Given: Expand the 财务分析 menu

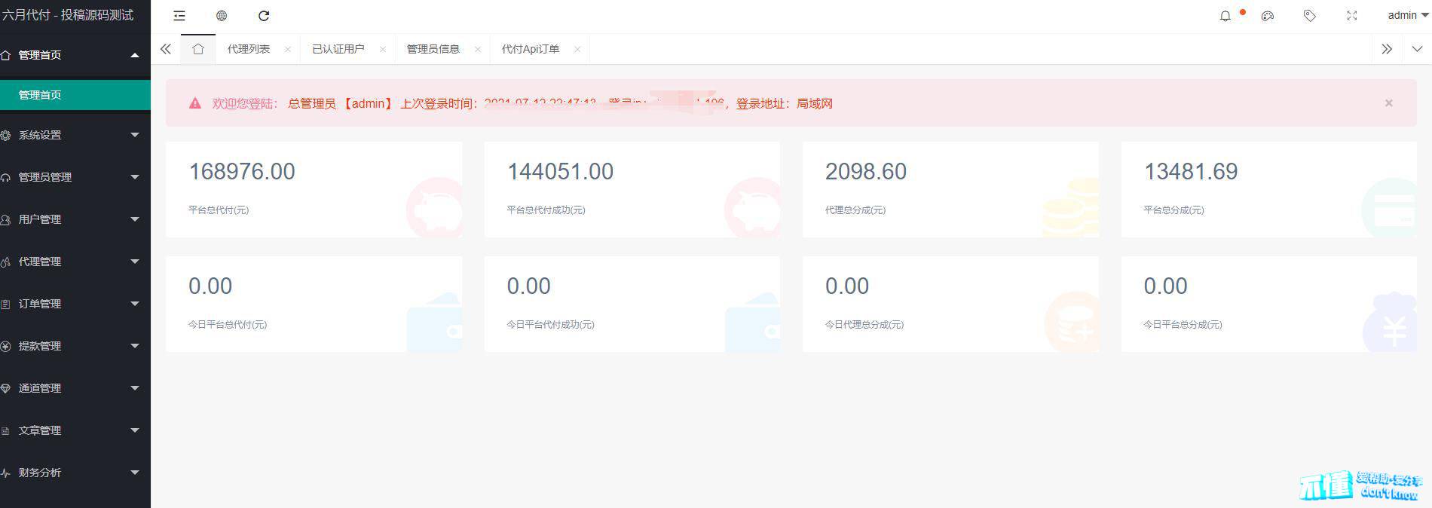Looking at the screenshot, I should [x=75, y=473].
